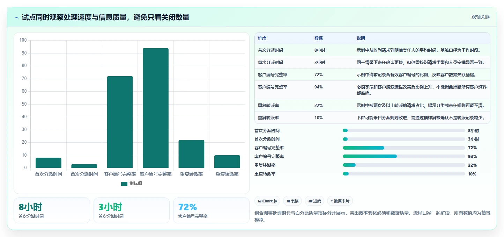Click the table row label 重复转派率 beside 22%
The width and height of the screenshot is (504, 237).
click(268, 106)
